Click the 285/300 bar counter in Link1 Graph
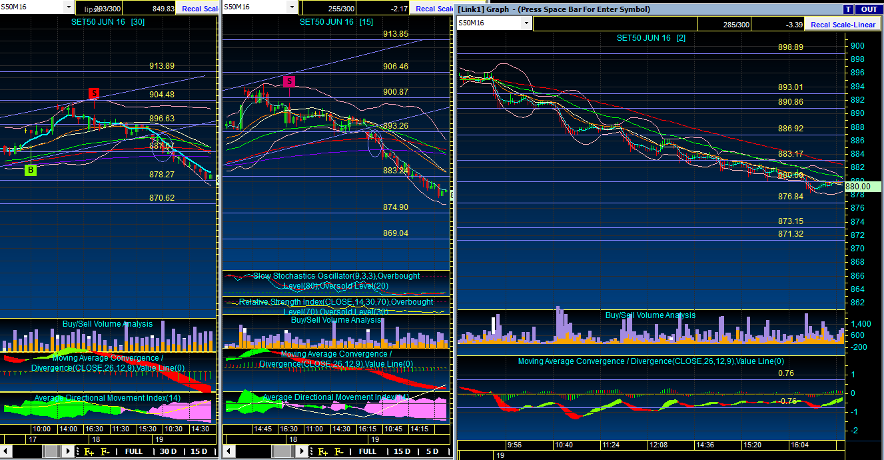Viewport: 884px width, 460px height. [736, 25]
